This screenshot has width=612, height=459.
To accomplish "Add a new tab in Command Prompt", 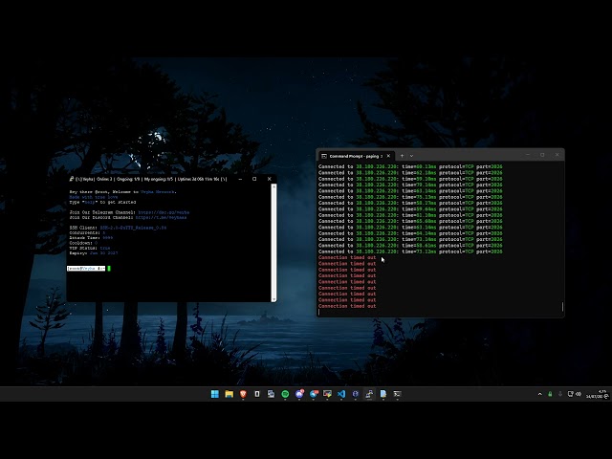I will coord(402,156).
